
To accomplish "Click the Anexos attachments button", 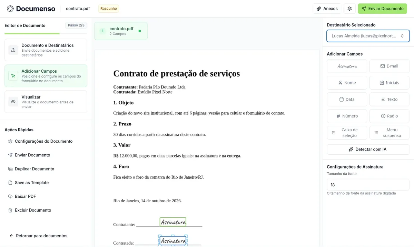I will point(327,9).
